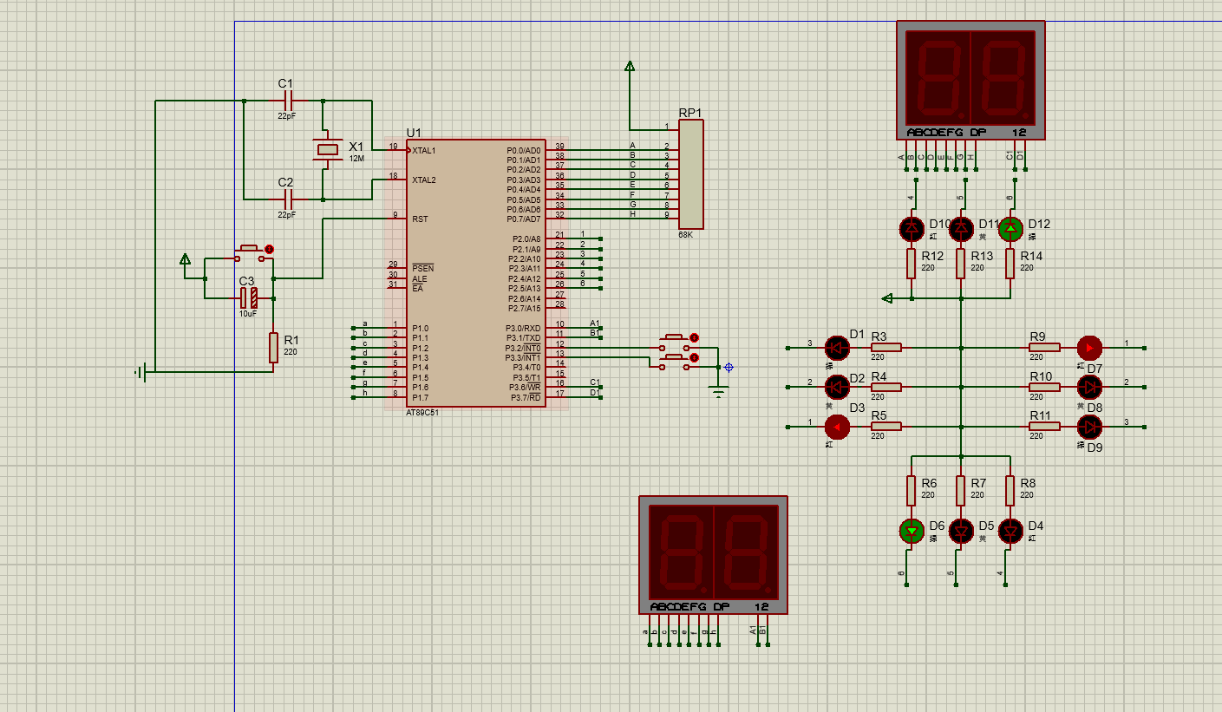Click the RP1 reference label
Viewport: 1222px width, 712px height.
coord(690,113)
